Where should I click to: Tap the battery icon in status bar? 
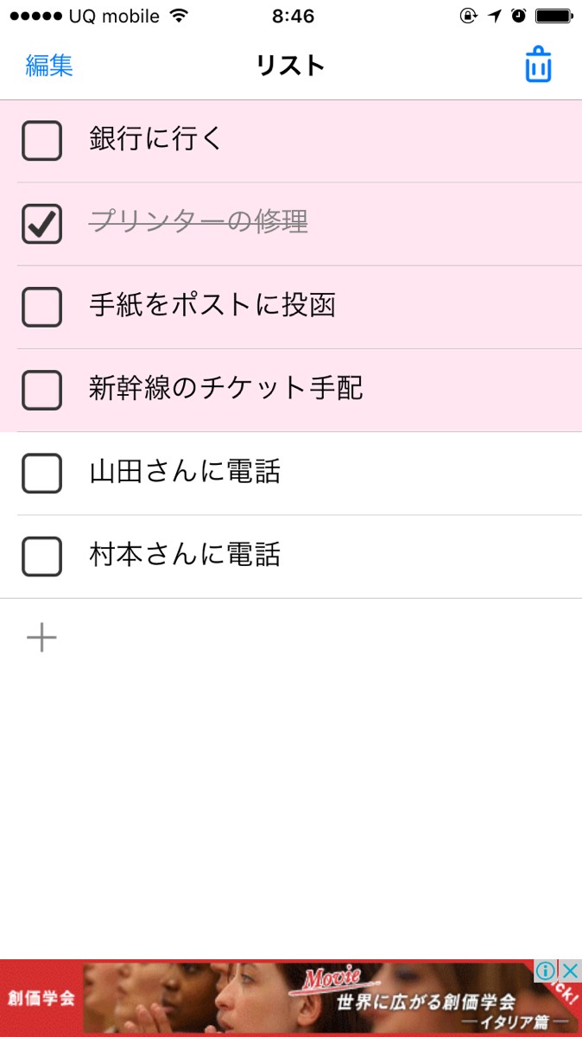(x=554, y=16)
